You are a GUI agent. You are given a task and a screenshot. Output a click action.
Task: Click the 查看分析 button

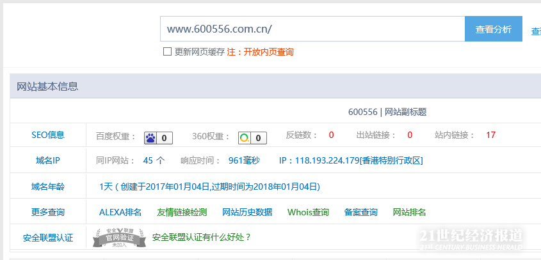tap(494, 29)
